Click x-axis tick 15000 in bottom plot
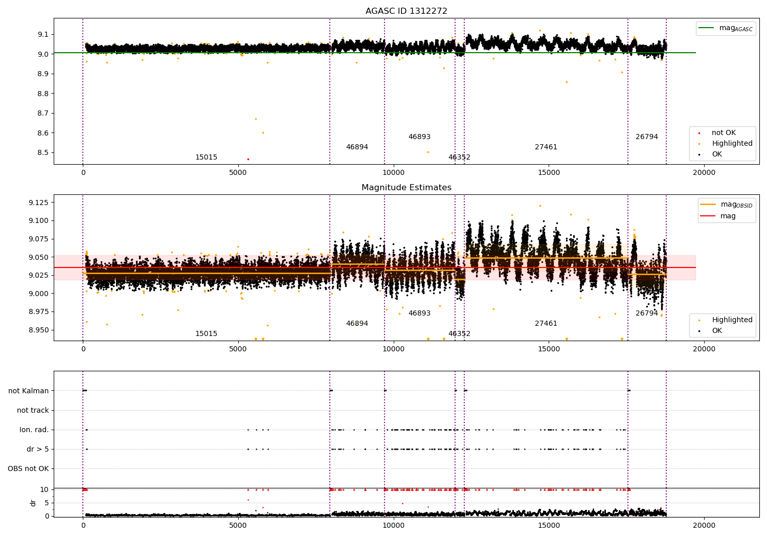This screenshot has height=537, width=767. pos(549,526)
